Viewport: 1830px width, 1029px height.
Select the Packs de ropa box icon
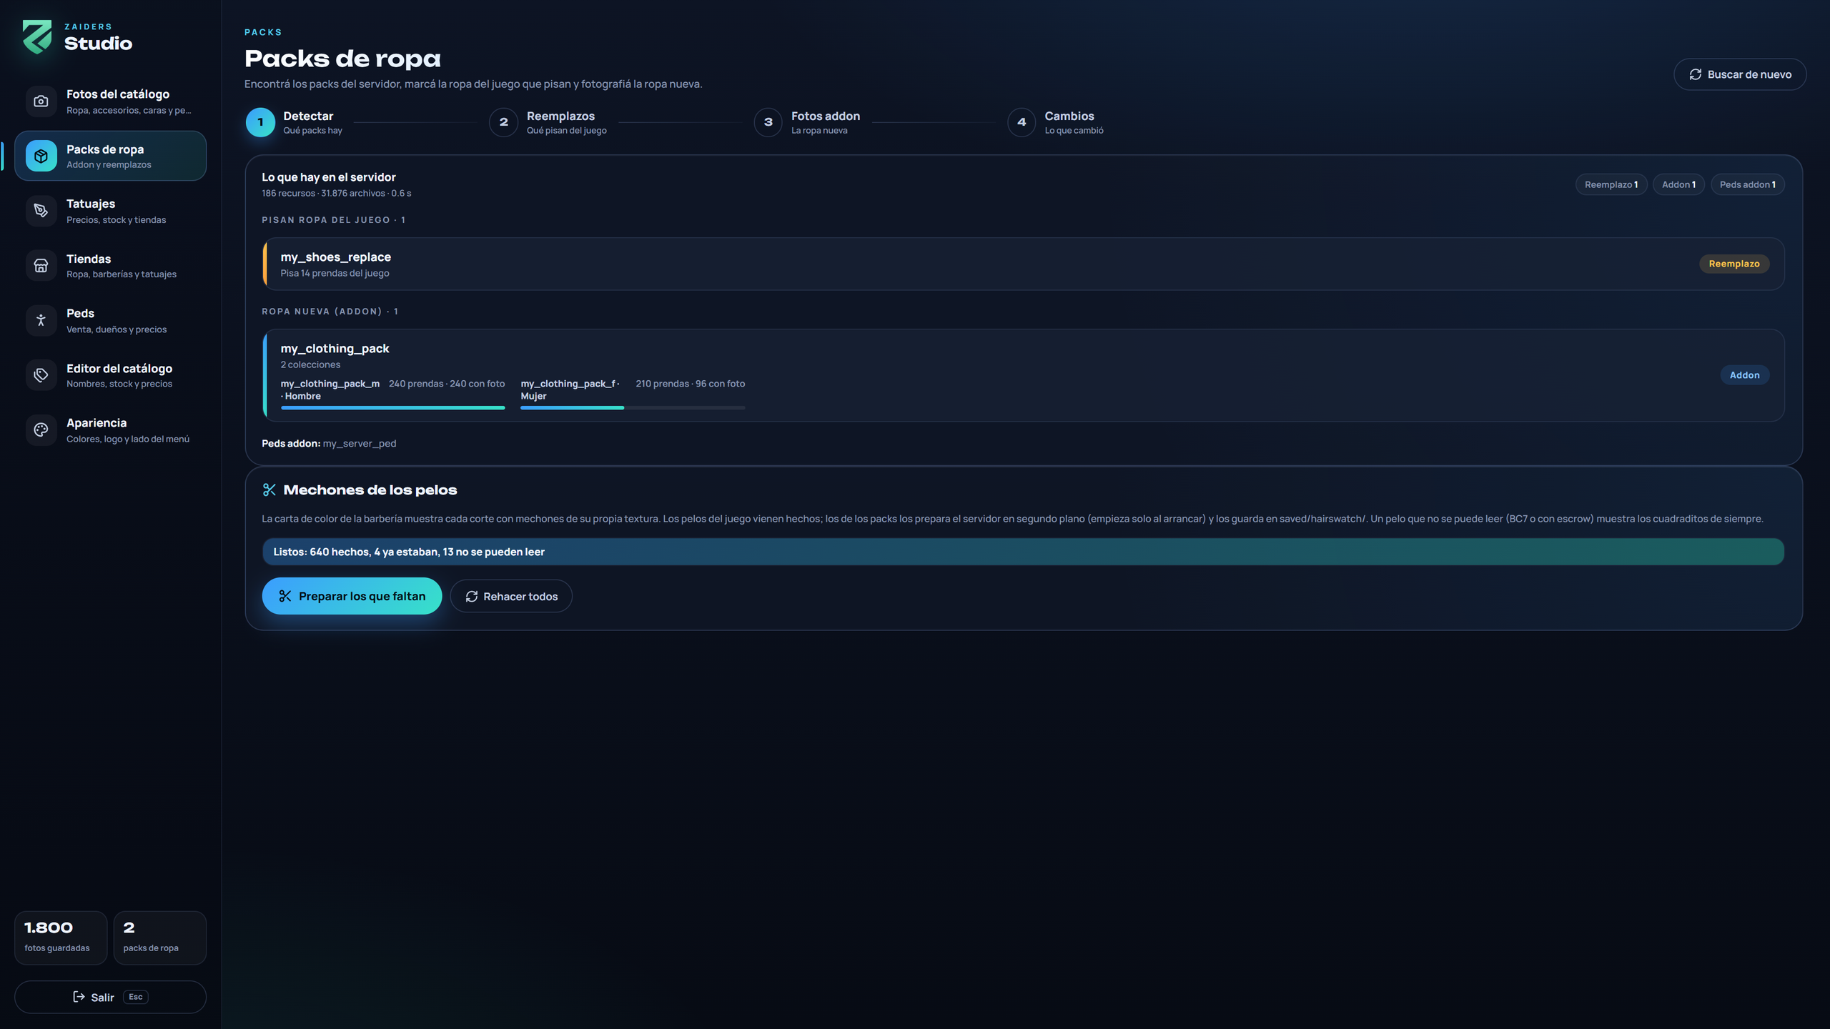[x=41, y=156]
